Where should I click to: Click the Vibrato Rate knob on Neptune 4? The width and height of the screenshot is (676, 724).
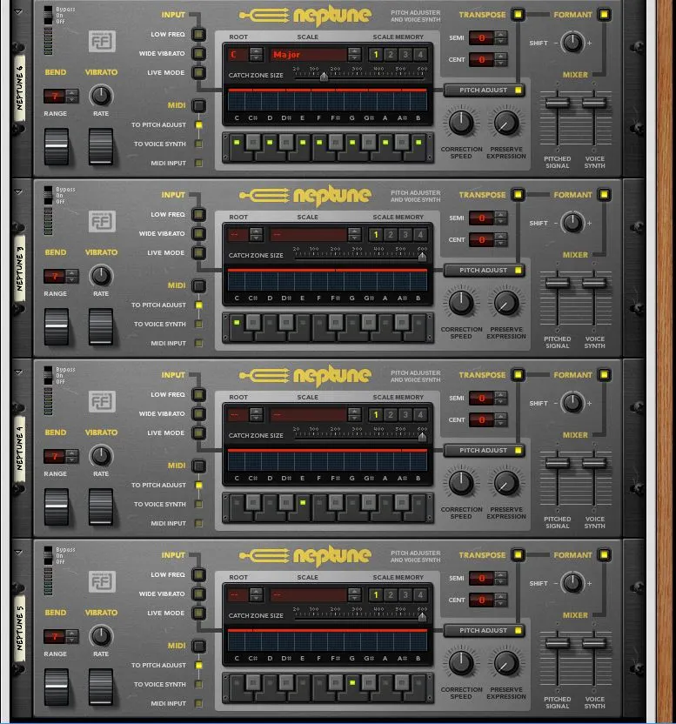tap(101, 456)
